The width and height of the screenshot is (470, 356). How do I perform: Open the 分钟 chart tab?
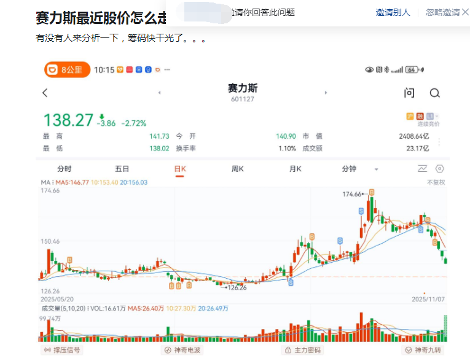[349, 169]
